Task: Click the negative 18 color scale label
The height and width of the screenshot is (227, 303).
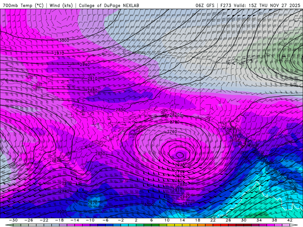Action: tap(59, 220)
